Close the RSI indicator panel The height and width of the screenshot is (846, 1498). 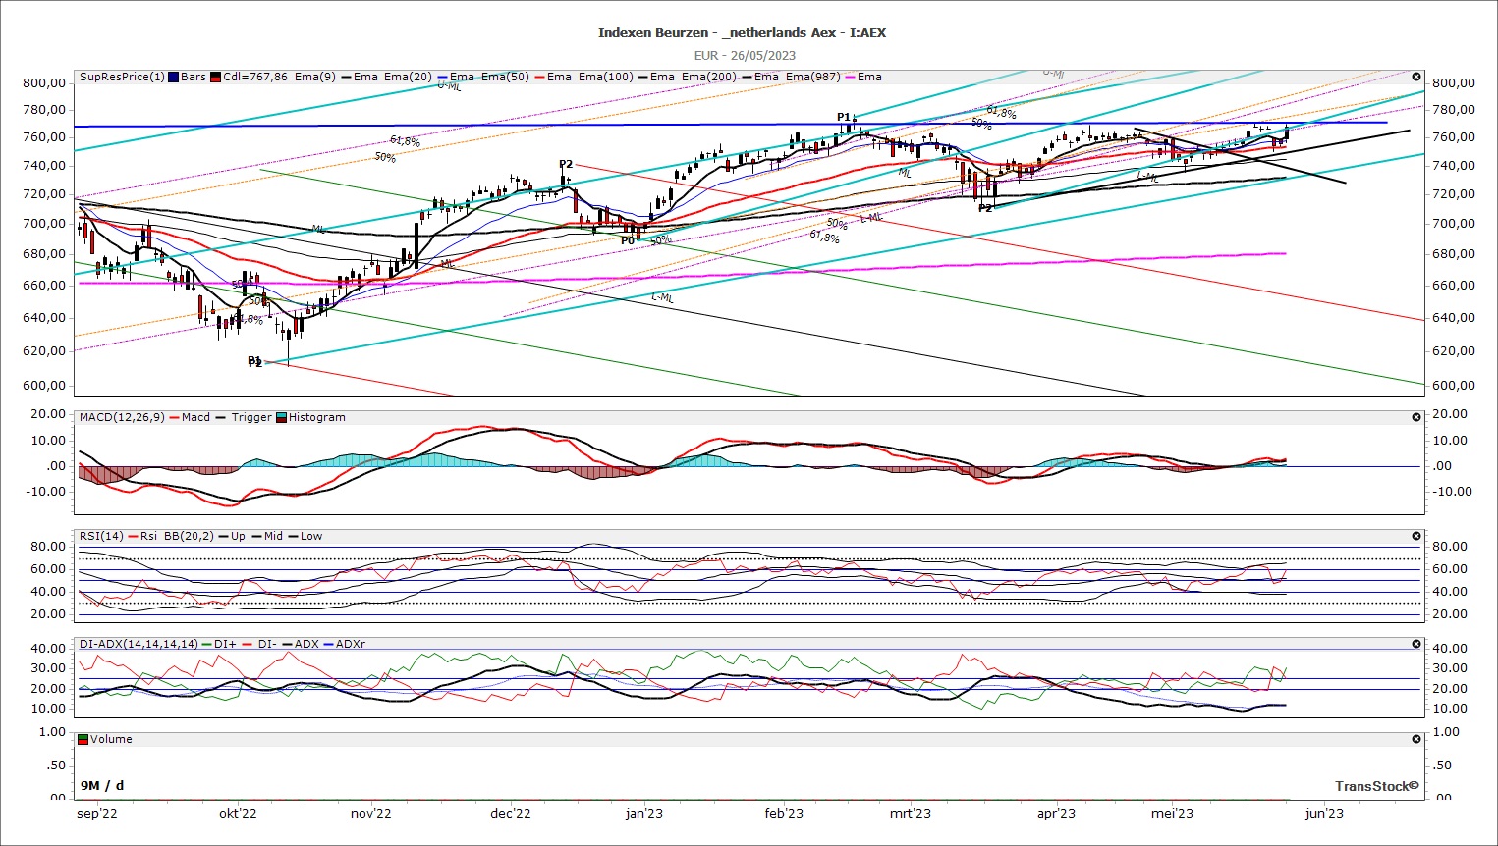[1416, 536]
